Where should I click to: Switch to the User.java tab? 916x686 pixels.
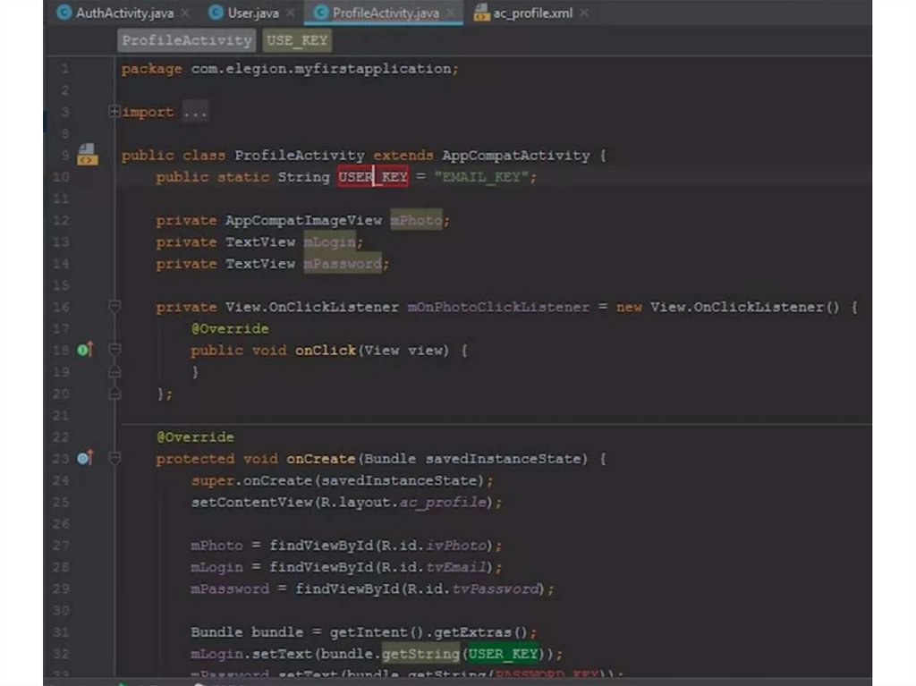[x=252, y=13]
